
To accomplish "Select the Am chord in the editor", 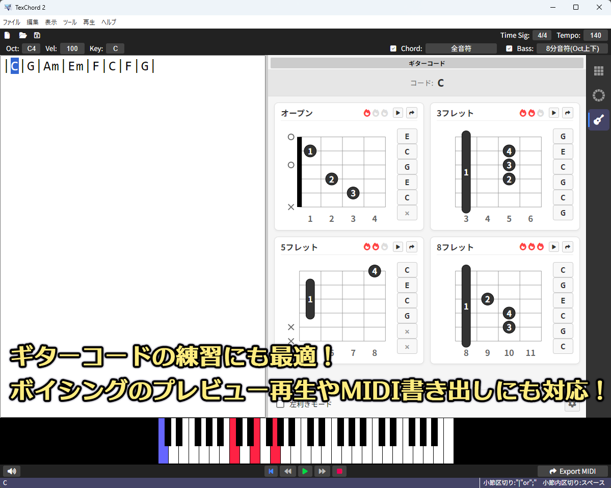I will coord(51,66).
